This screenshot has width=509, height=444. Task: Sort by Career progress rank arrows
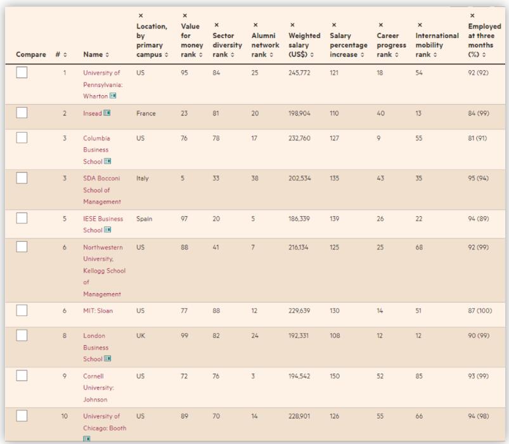(397, 55)
